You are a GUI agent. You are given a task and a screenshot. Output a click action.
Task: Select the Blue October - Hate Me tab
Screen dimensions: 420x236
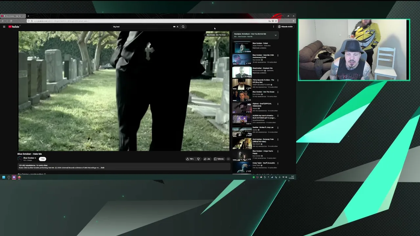point(13,16)
